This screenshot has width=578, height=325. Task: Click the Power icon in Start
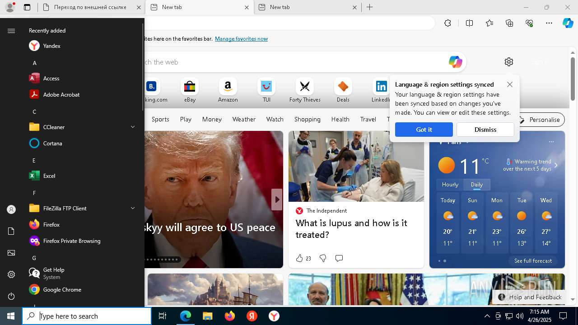(11, 296)
